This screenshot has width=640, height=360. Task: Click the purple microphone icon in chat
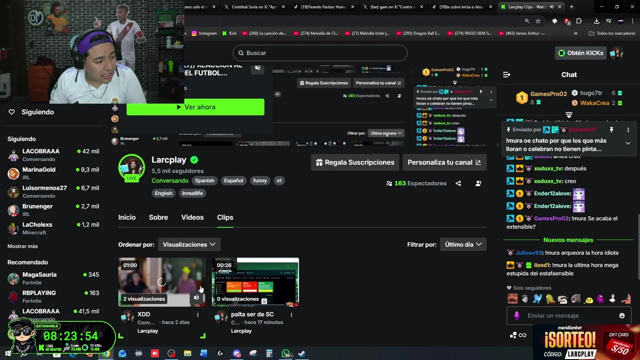click(x=516, y=315)
